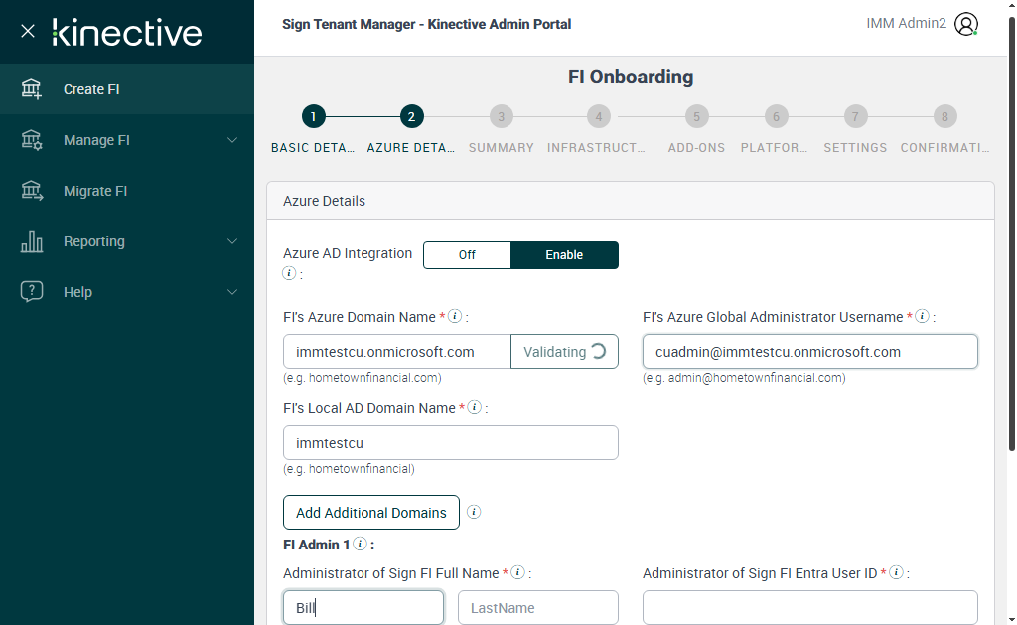Click info icon beside FI's Azure Domain Name
This screenshot has height=625, width=1017.
pyautogui.click(x=455, y=316)
